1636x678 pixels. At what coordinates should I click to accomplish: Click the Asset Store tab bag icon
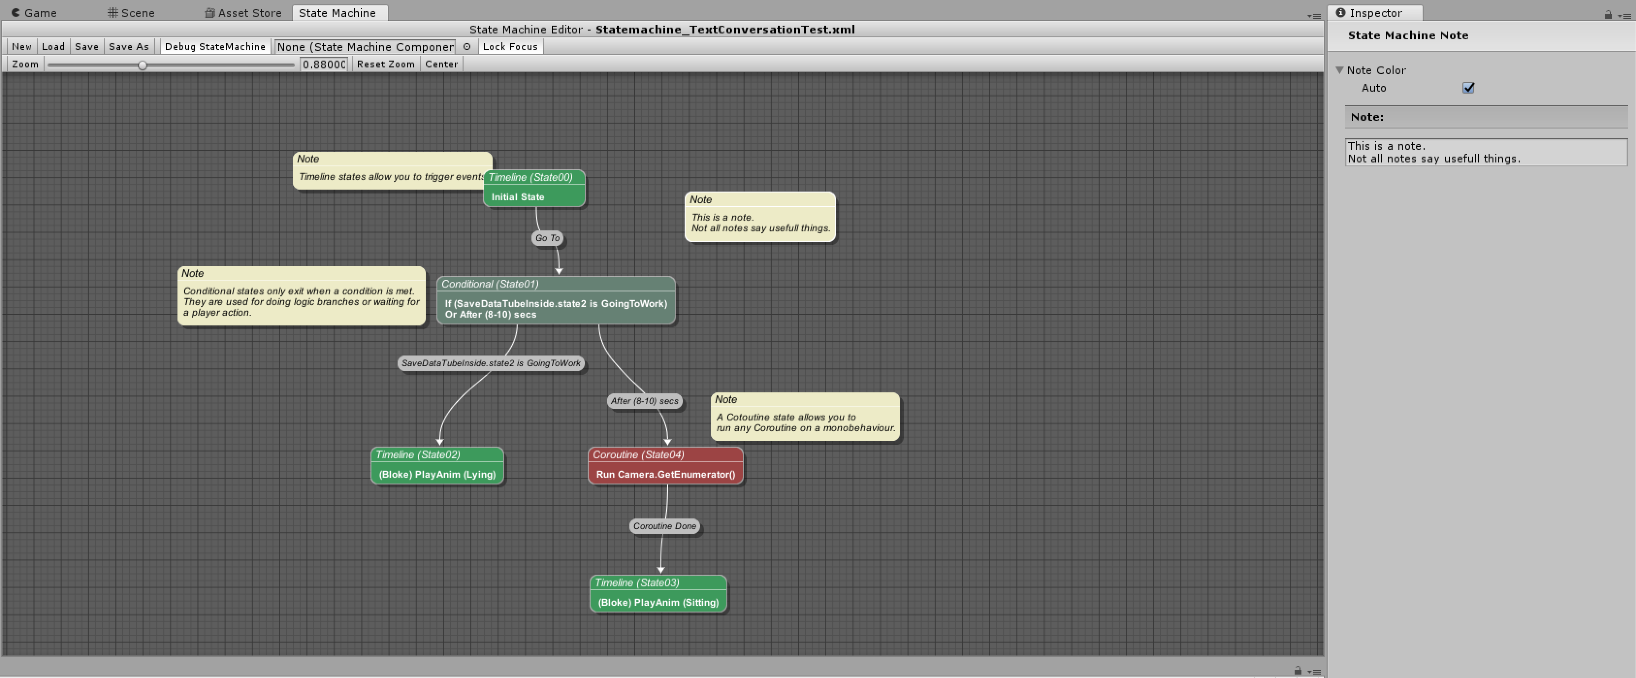(x=209, y=13)
